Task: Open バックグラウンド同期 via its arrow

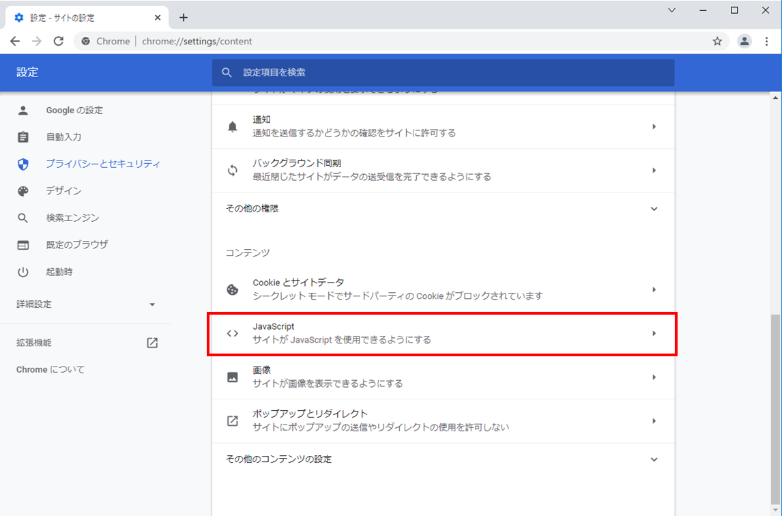Action: [x=654, y=171]
